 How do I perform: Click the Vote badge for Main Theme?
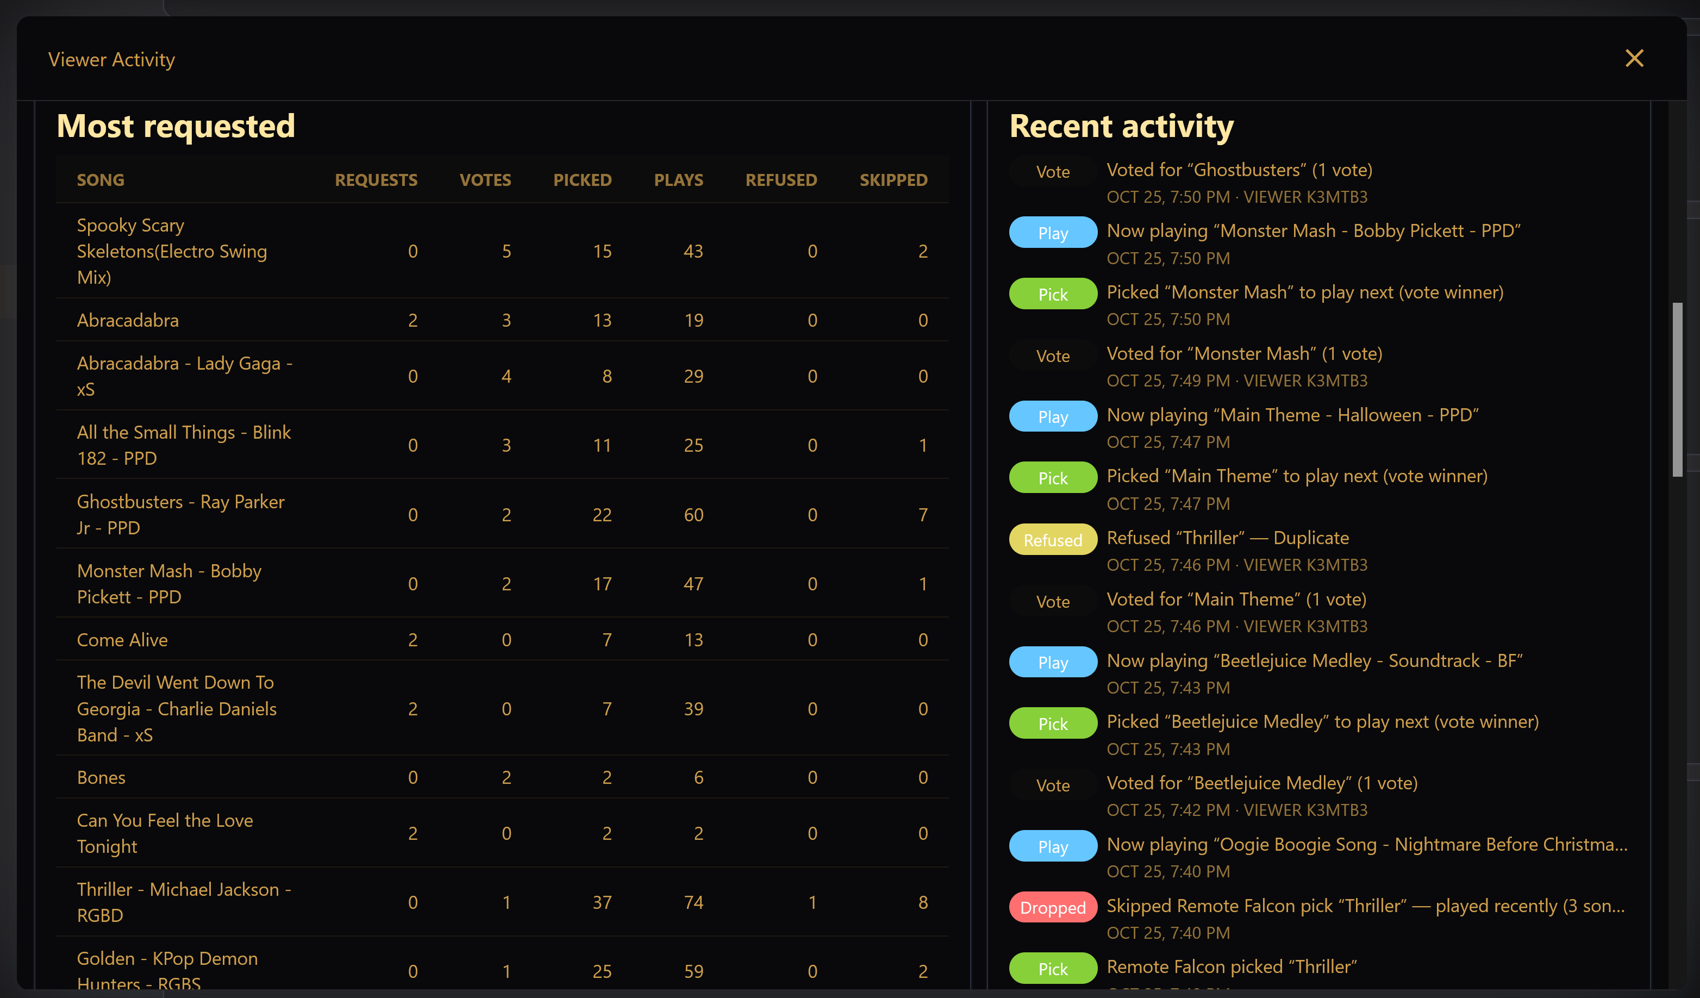pyautogui.click(x=1052, y=601)
